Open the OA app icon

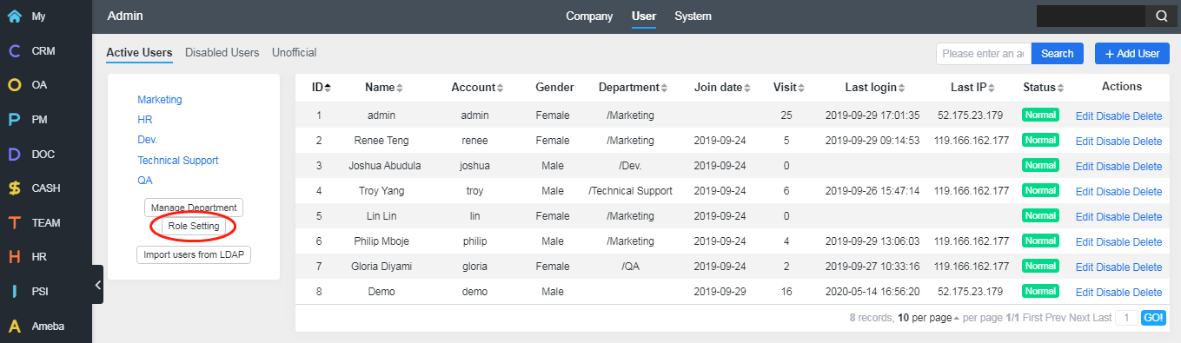[x=15, y=85]
